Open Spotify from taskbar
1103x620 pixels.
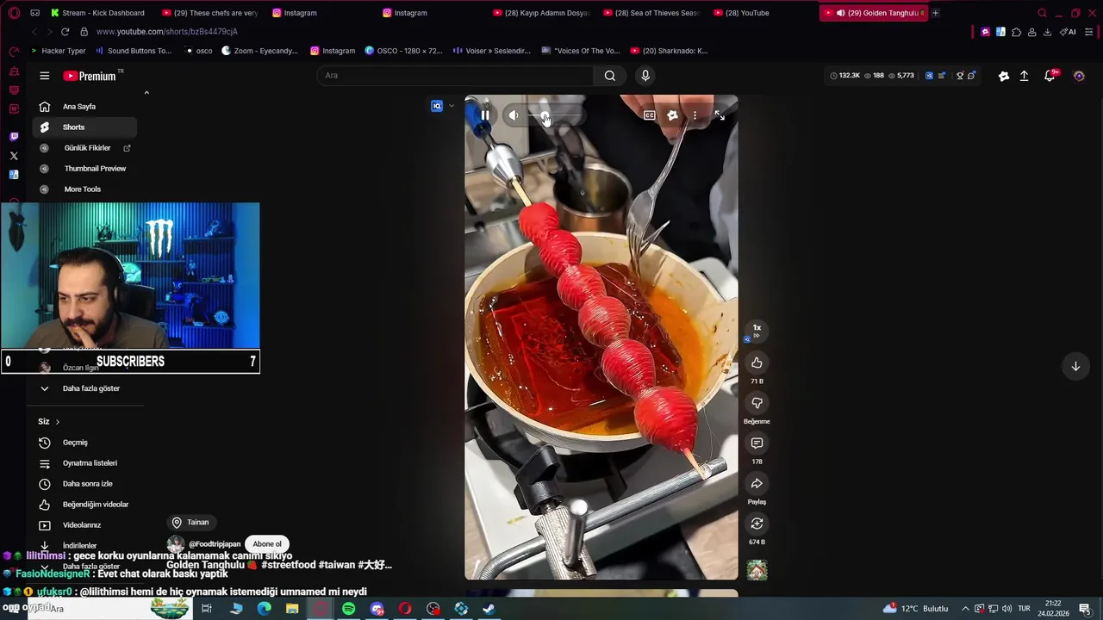coord(348,609)
